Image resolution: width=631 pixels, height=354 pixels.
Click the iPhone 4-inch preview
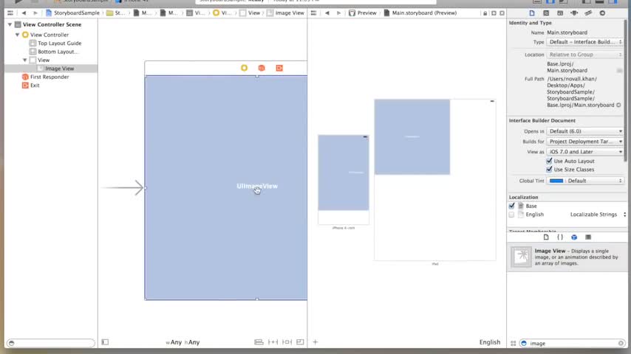[344, 180]
